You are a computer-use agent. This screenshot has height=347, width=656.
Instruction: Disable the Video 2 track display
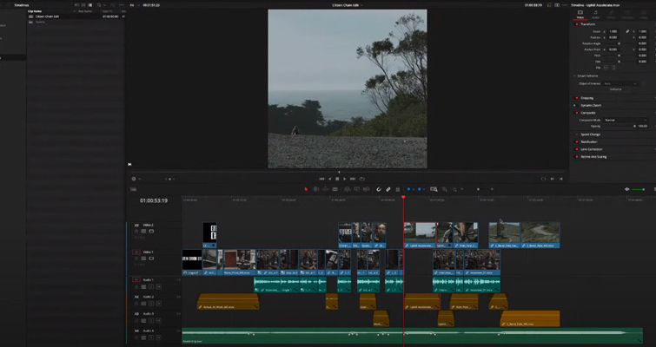(151, 232)
